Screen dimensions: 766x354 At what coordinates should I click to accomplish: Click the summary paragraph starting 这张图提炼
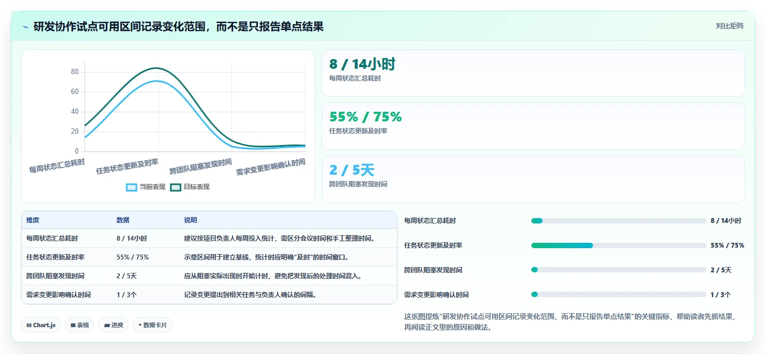point(570,322)
